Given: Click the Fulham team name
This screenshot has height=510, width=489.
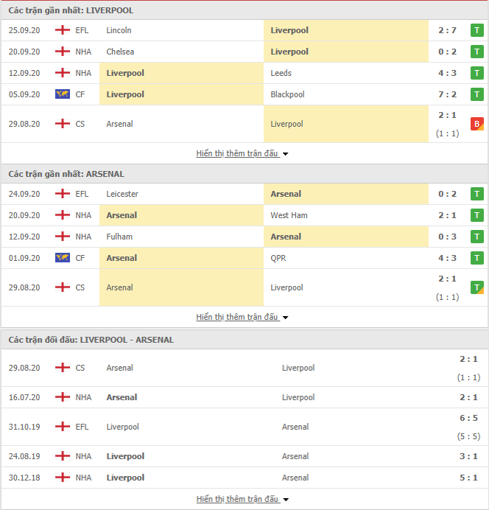Looking at the screenshot, I should coord(119,237).
